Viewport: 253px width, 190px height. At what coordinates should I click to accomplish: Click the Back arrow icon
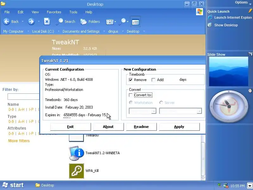[x=7, y=22]
